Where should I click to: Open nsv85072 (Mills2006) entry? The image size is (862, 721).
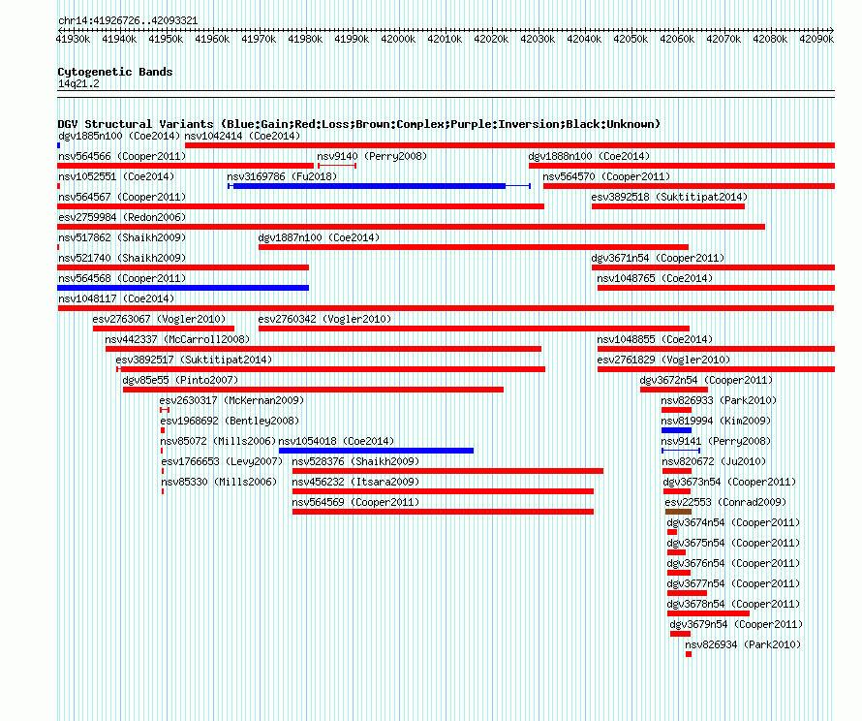tap(218, 441)
